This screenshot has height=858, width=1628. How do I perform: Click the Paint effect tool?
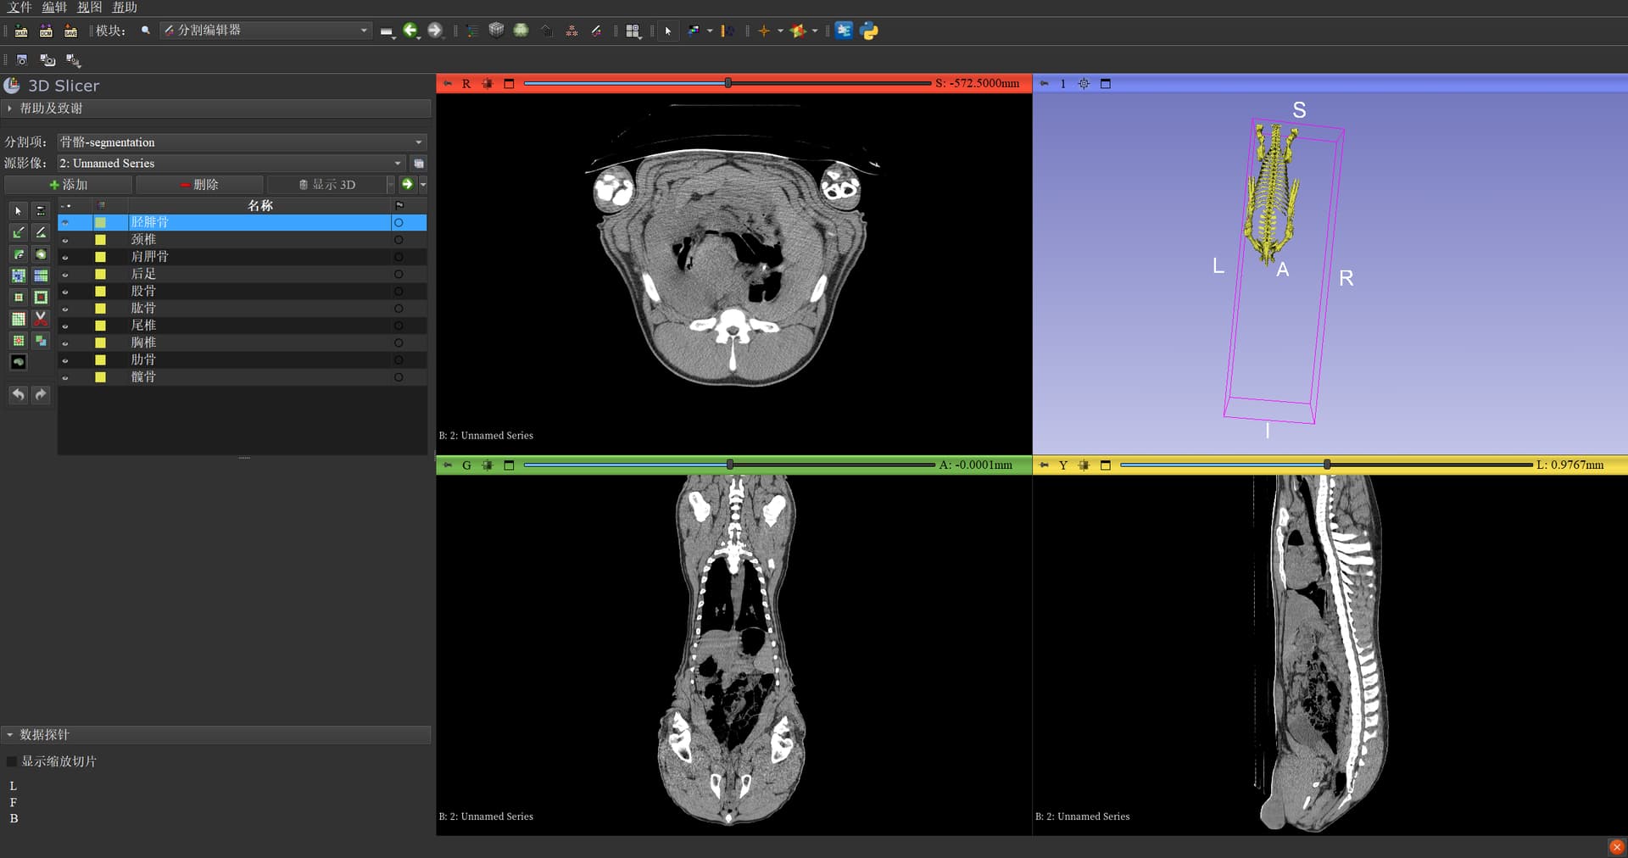tap(19, 232)
